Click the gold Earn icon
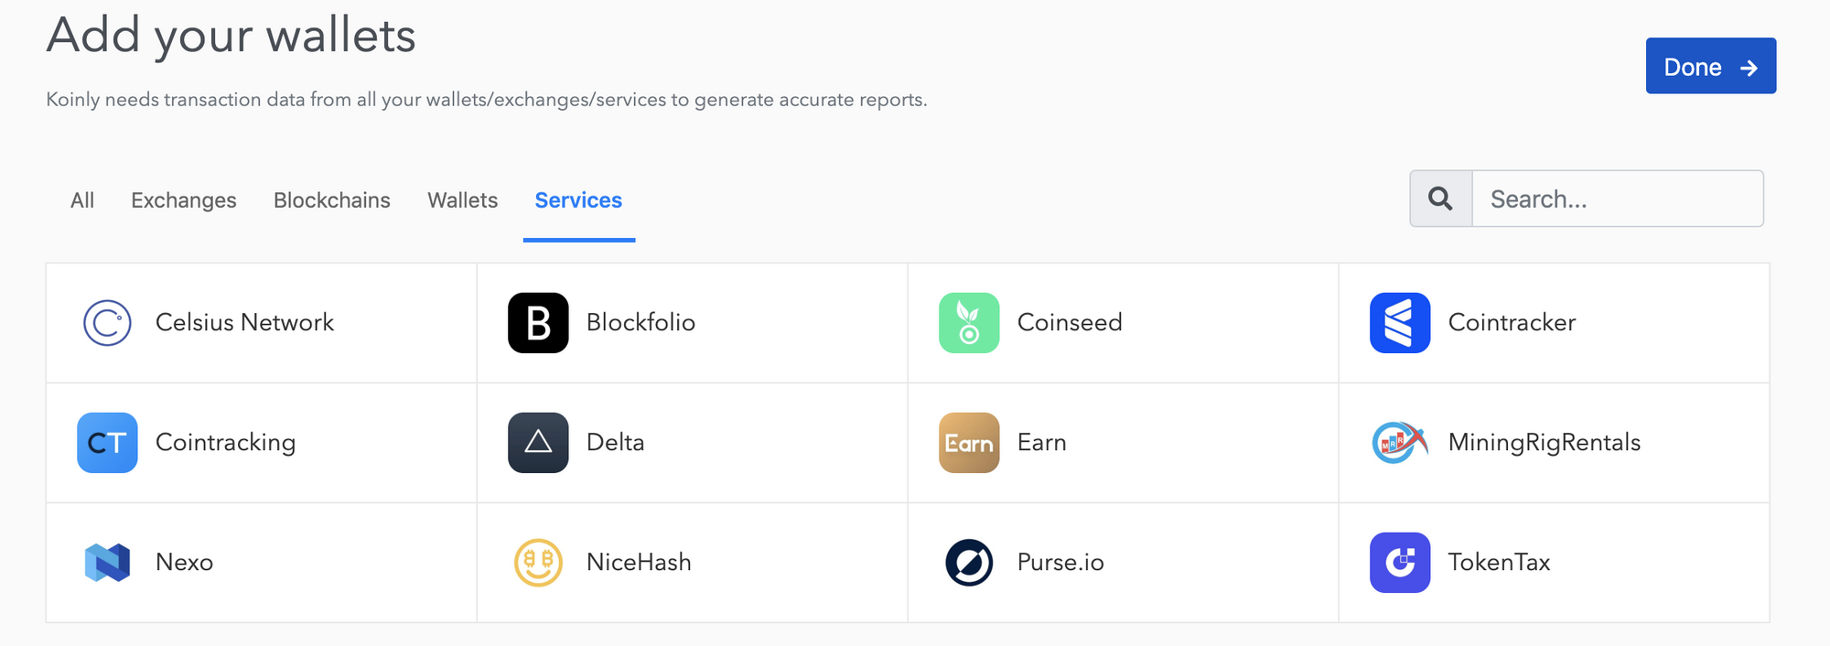Screen dimensions: 1830x646 pyautogui.click(x=969, y=443)
